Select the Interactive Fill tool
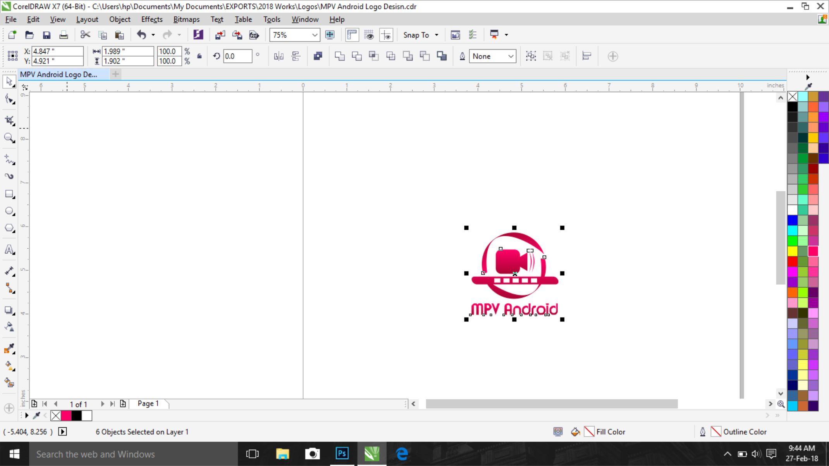Viewport: 829px width, 466px height. coord(9,366)
